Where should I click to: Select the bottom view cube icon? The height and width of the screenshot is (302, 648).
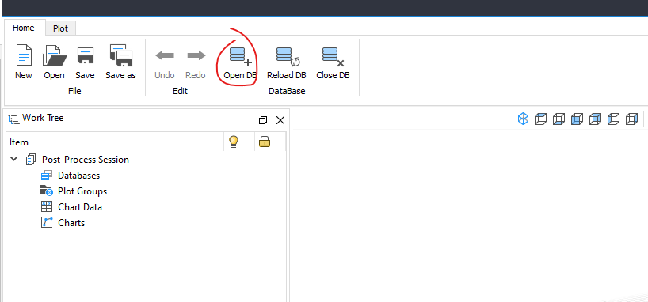[x=558, y=119]
